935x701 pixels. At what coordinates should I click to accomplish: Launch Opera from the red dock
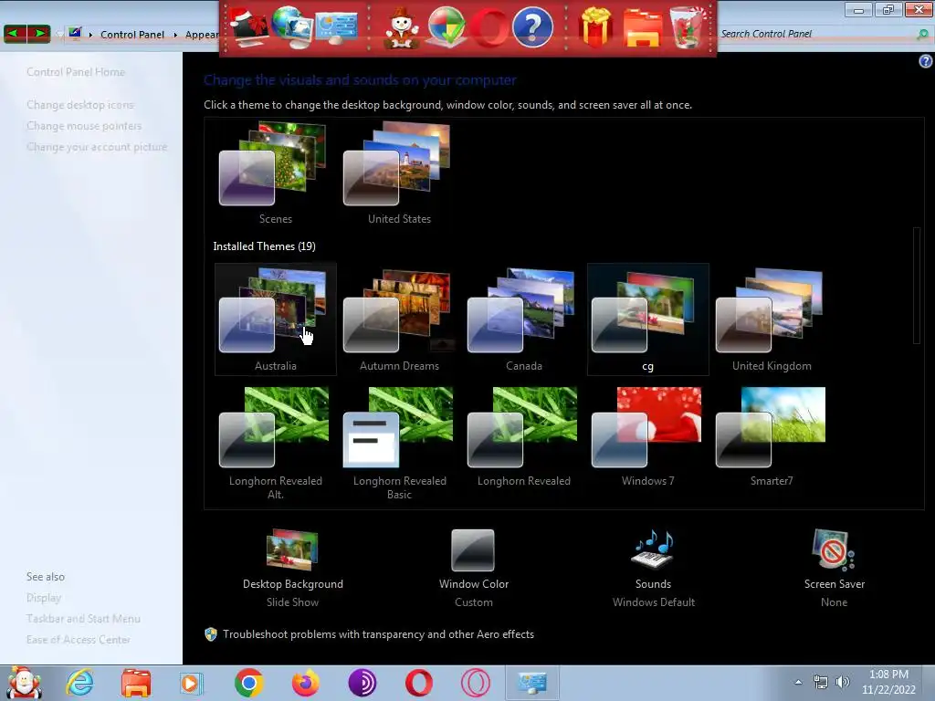click(489, 27)
